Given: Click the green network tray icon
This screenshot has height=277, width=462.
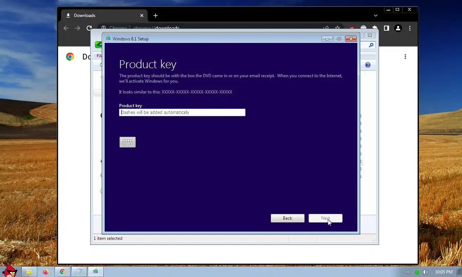Looking at the screenshot, I should [417, 272].
